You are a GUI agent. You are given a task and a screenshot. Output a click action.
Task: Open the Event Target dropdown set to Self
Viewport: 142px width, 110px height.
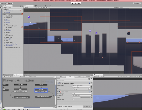click(82, 94)
